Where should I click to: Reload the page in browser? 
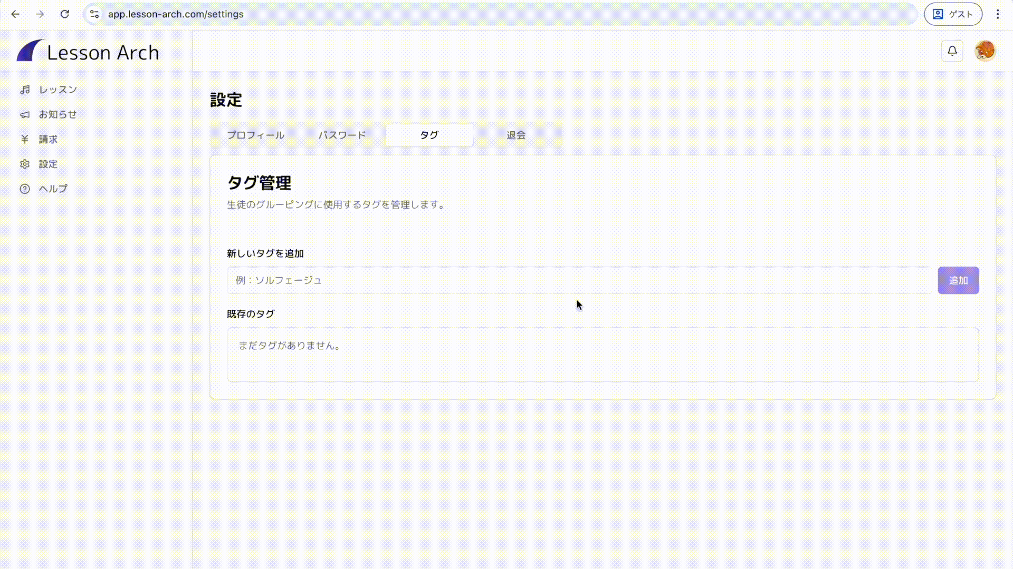[65, 14]
